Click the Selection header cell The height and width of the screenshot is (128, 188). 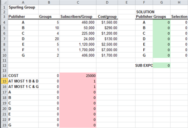179,17
